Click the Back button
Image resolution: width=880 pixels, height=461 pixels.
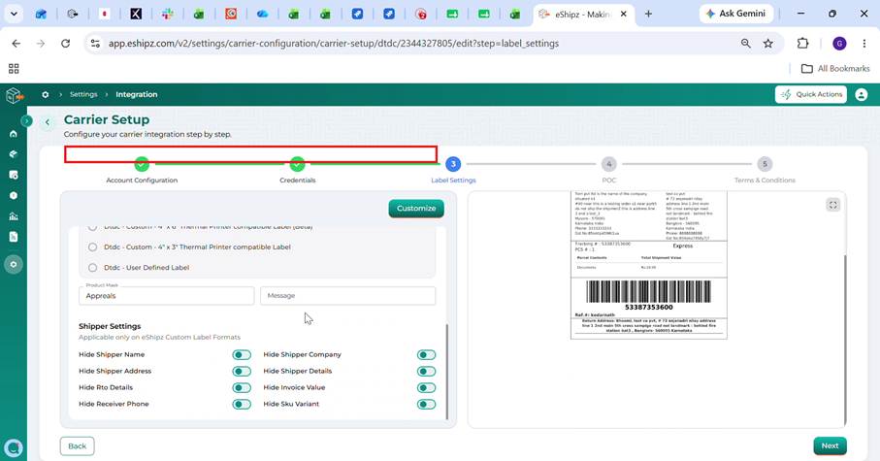(78, 446)
